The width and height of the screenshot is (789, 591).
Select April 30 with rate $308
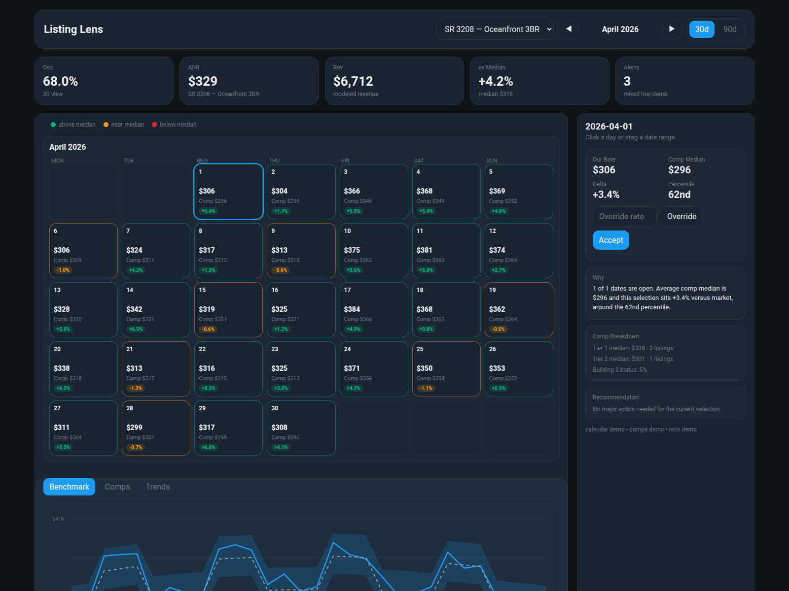tap(301, 428)
